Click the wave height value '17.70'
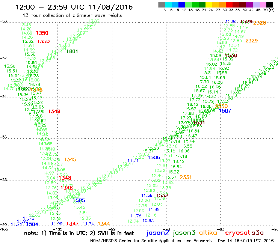This screenshot has height=244, width=278. point(203,82)
